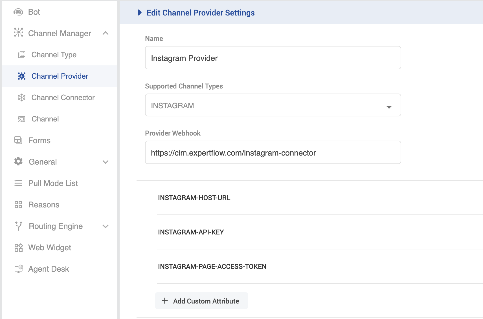Click the Channel Manager network icon

[x=19, y=32]
